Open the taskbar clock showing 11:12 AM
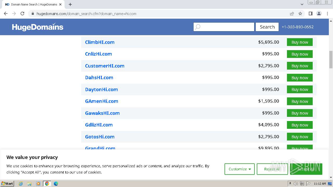Screen dimensions: 333x187 [x=320, y=184]
